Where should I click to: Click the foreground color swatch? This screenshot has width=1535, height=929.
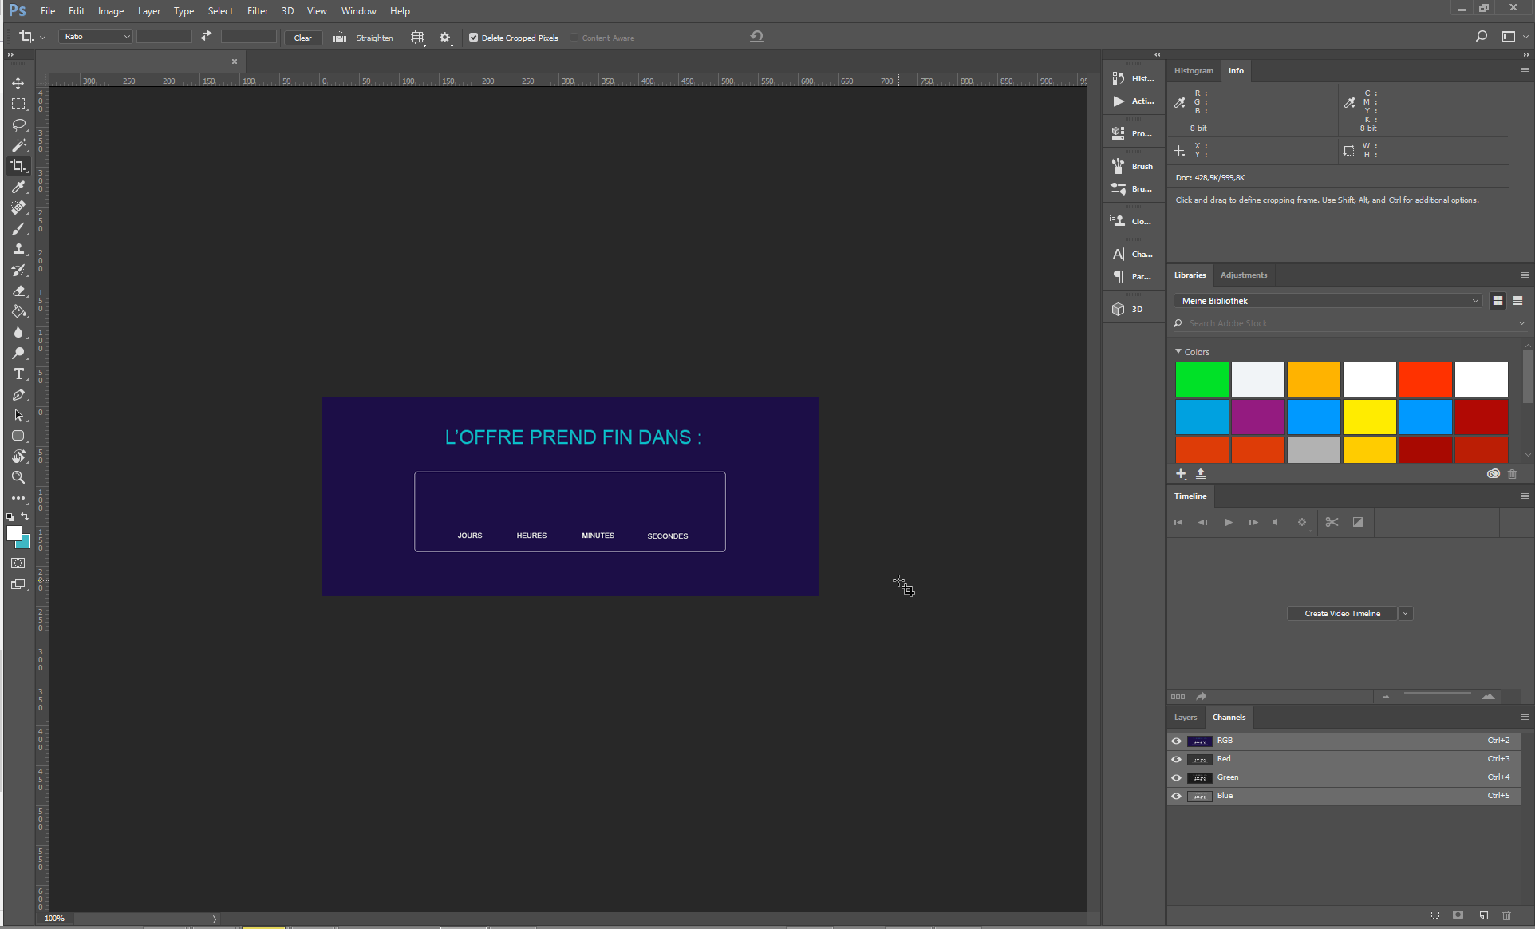(x=14, y=534)
